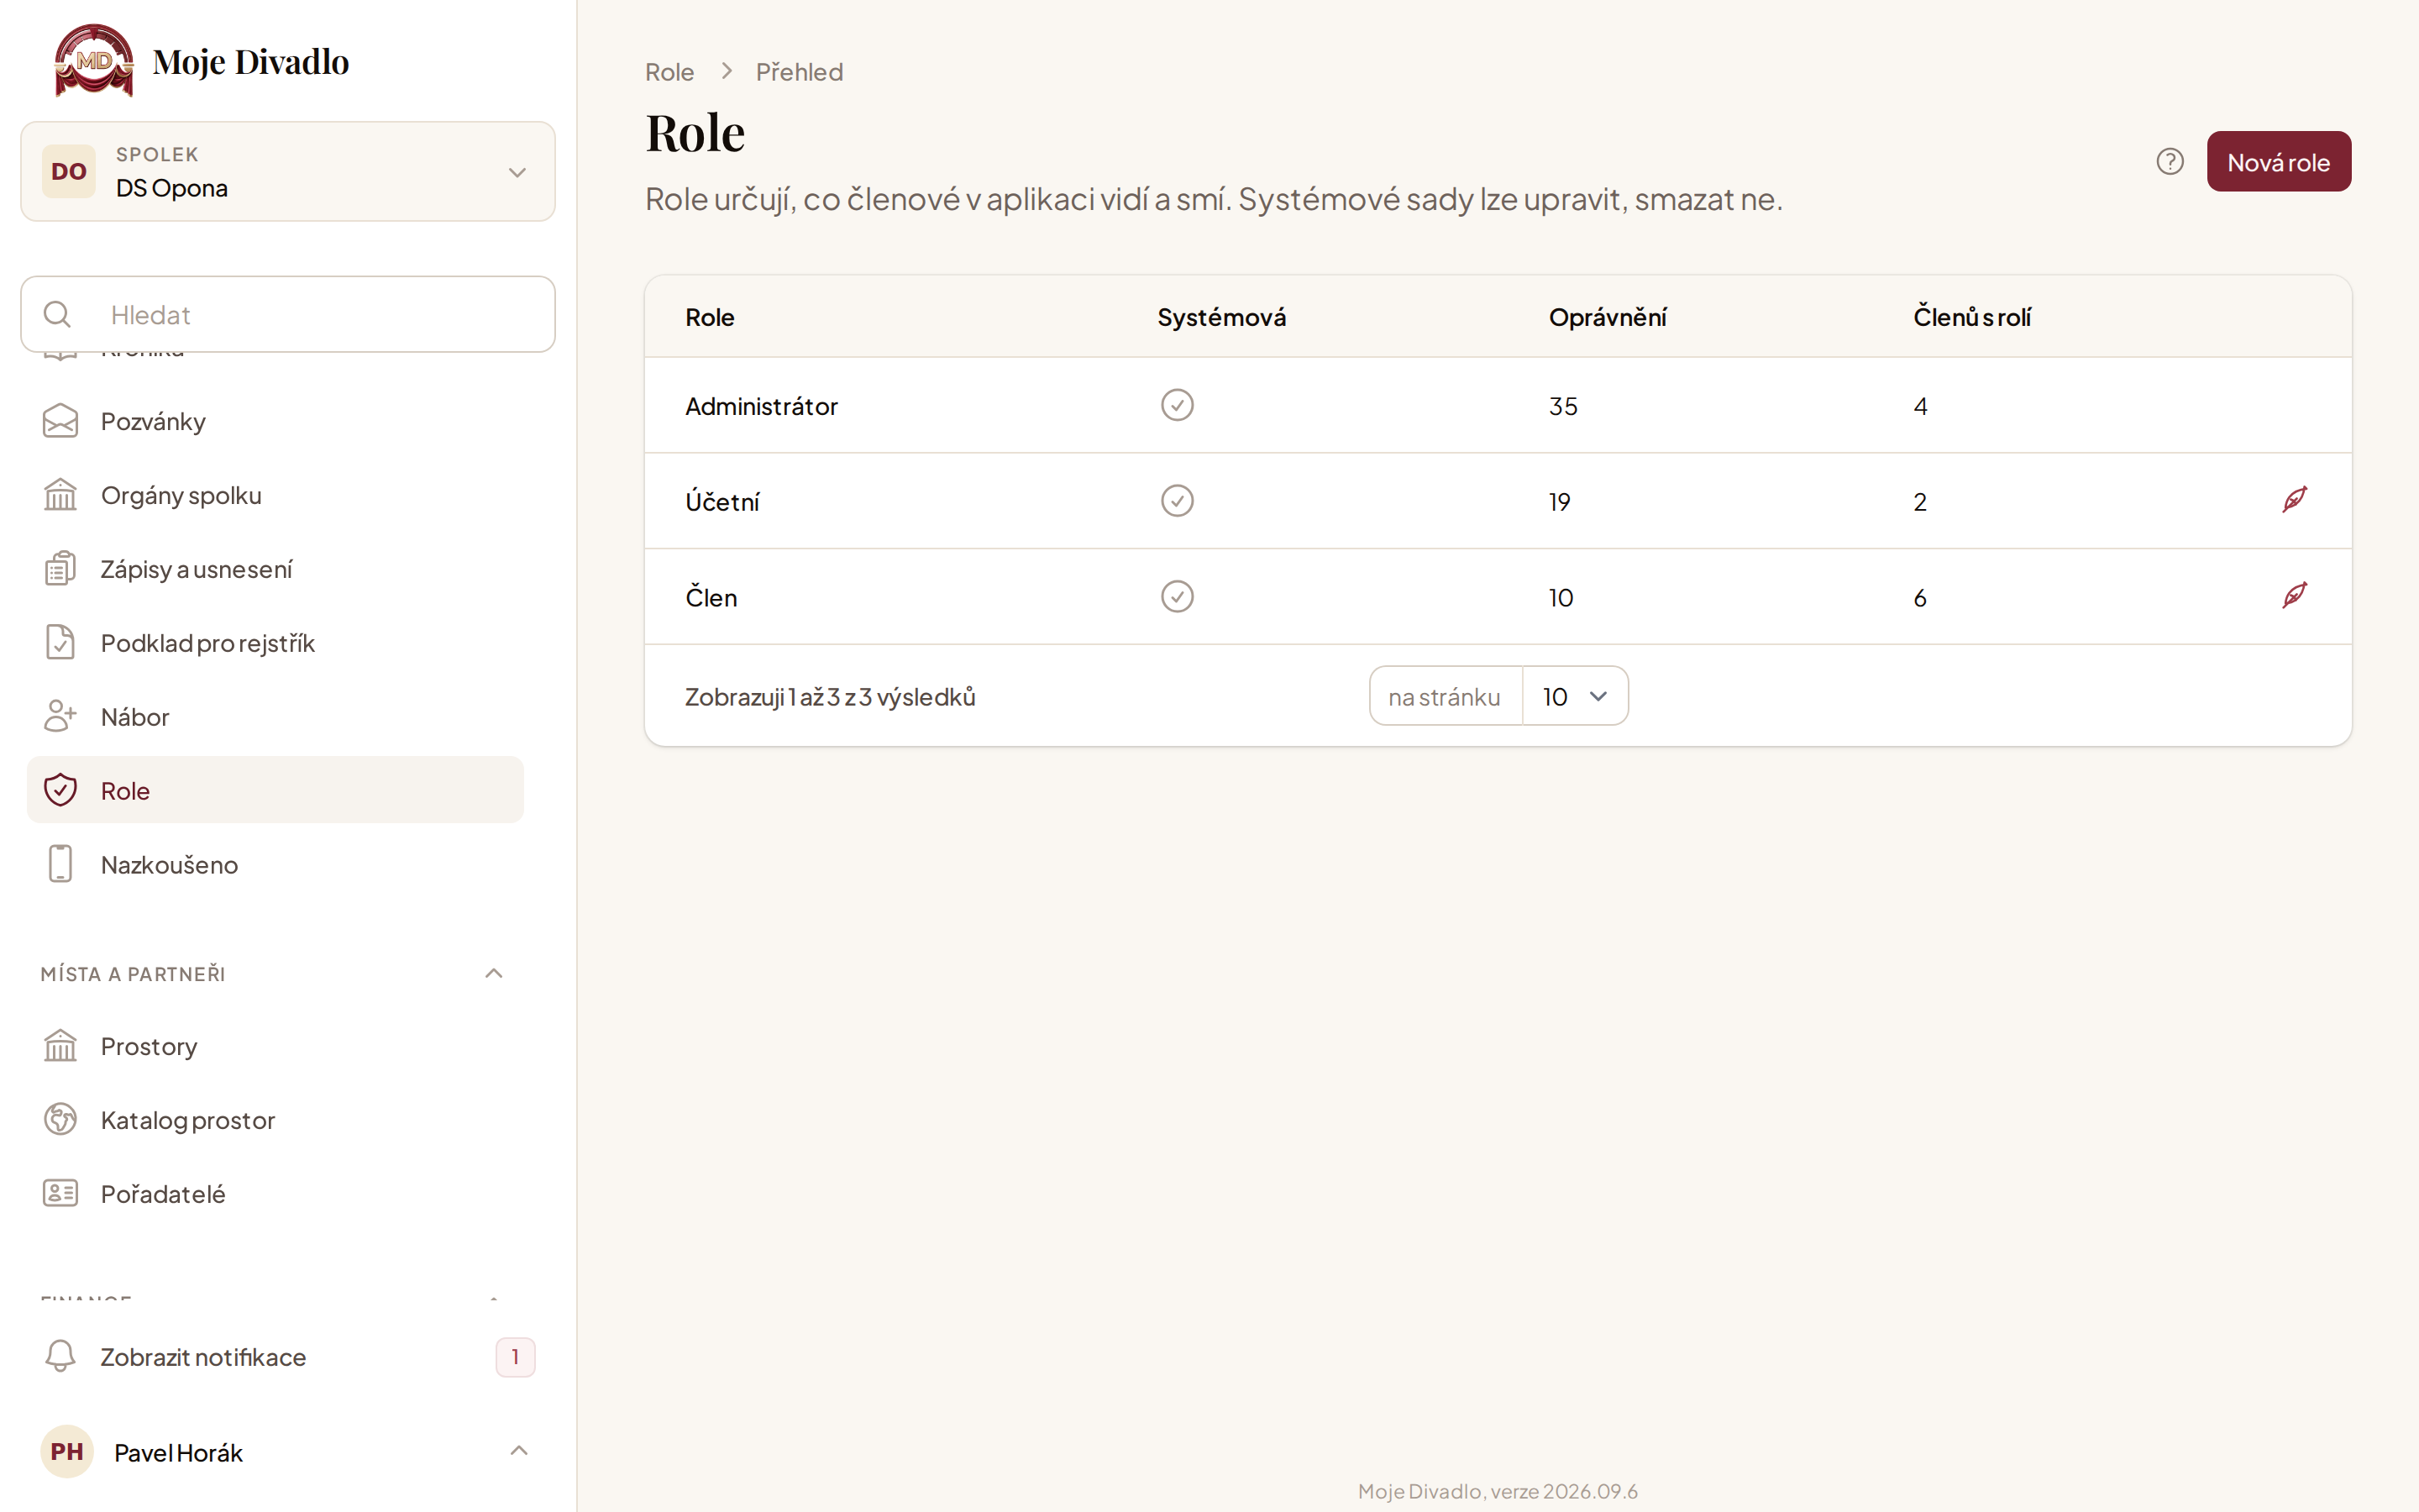Click the Nazkoušeno phone icon
The width and height of the screenshot is (2419, 1512).
tap(60, 864)
